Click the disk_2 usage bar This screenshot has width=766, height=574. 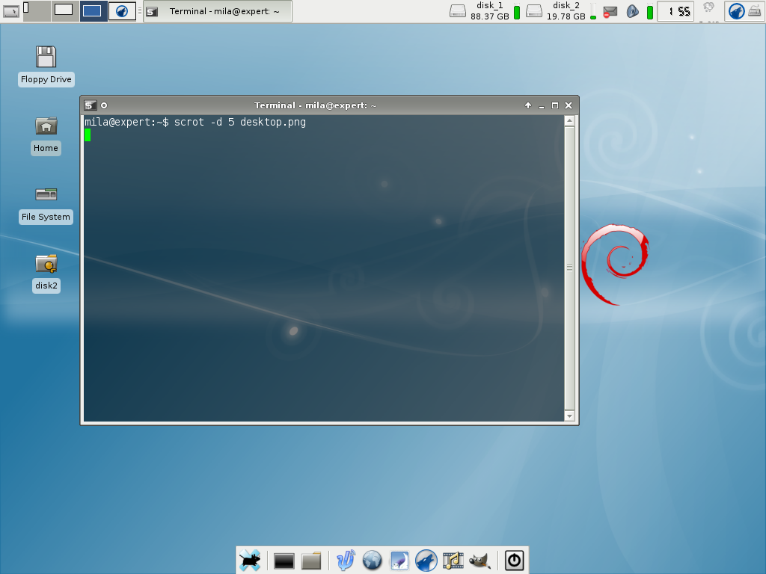(x=593, y=11)
